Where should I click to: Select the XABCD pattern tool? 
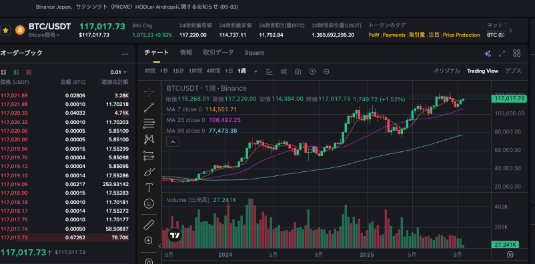click(x=149, y=139)
